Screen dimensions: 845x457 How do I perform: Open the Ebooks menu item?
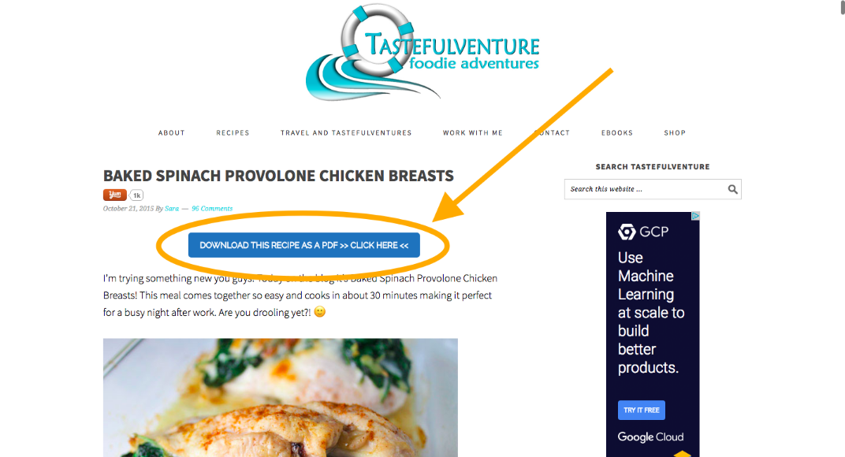click(x=617, y=132)
